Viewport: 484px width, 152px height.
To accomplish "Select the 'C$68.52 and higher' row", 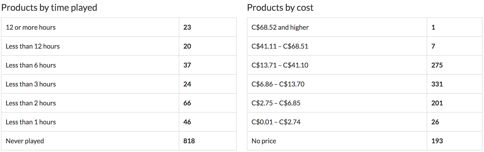I will point(280,27).
